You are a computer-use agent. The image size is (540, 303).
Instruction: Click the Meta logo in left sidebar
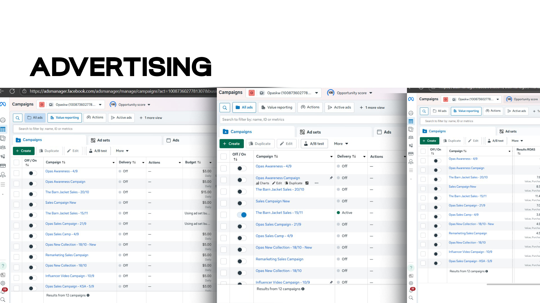(x=3, y=104)
